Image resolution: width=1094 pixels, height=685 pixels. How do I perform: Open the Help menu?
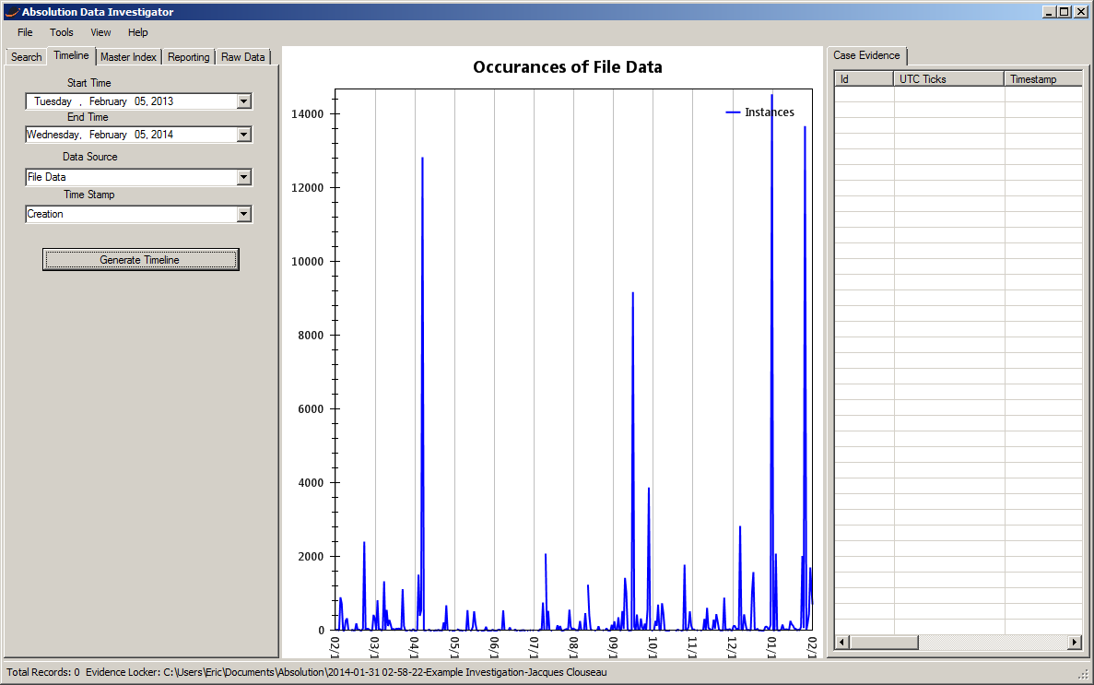tap(137, 32)
